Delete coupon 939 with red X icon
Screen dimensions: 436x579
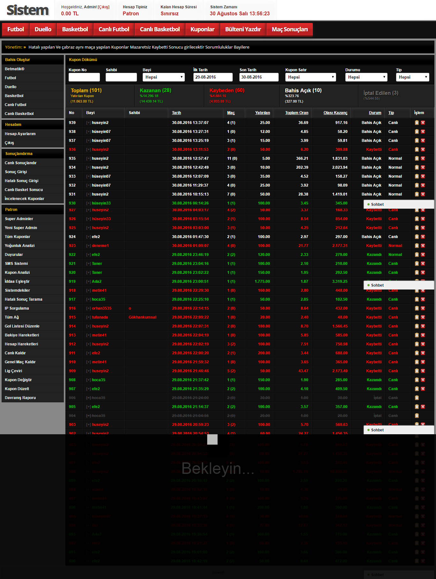(423, 123)
